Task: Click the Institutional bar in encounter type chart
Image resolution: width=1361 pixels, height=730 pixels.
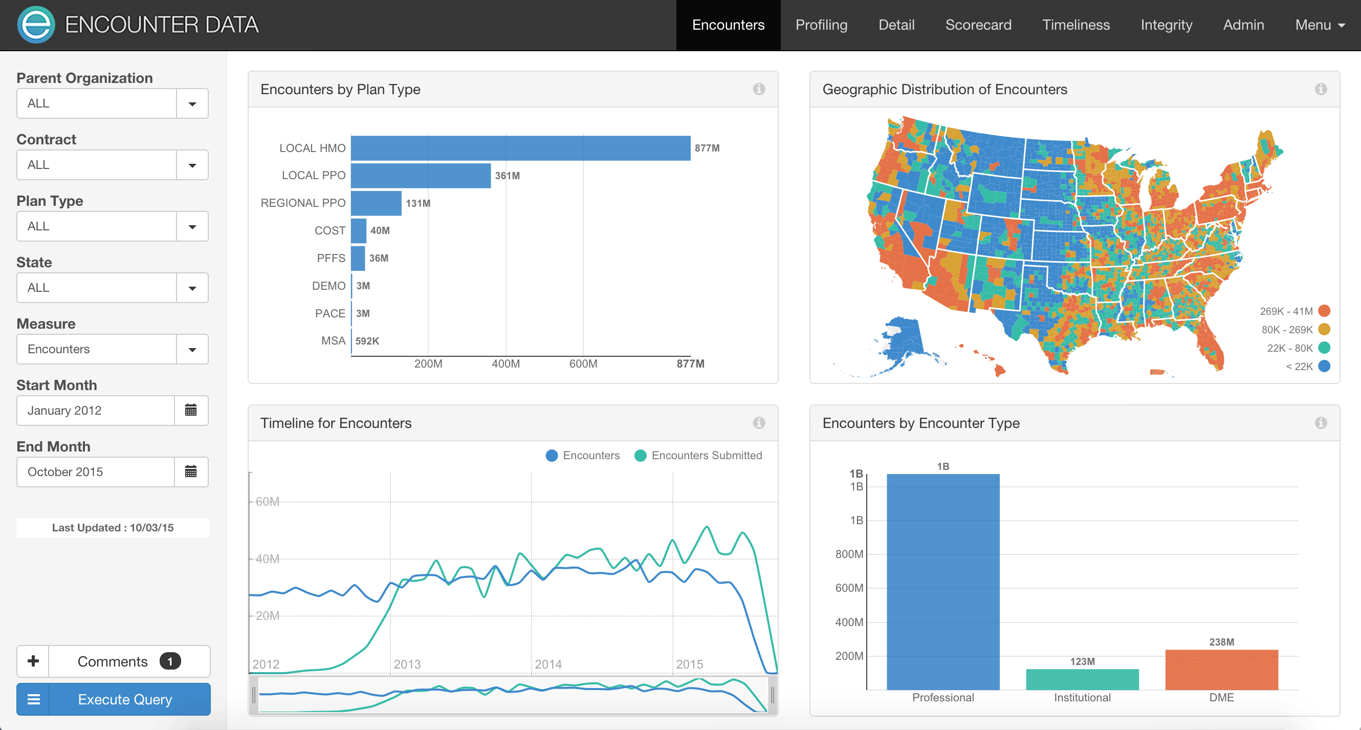Action: click(x=1082, y=679)
